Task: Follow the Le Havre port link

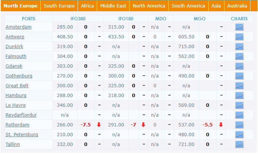Action: 16,105
